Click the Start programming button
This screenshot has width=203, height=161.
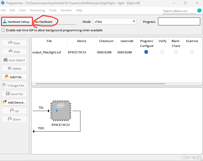14,43
